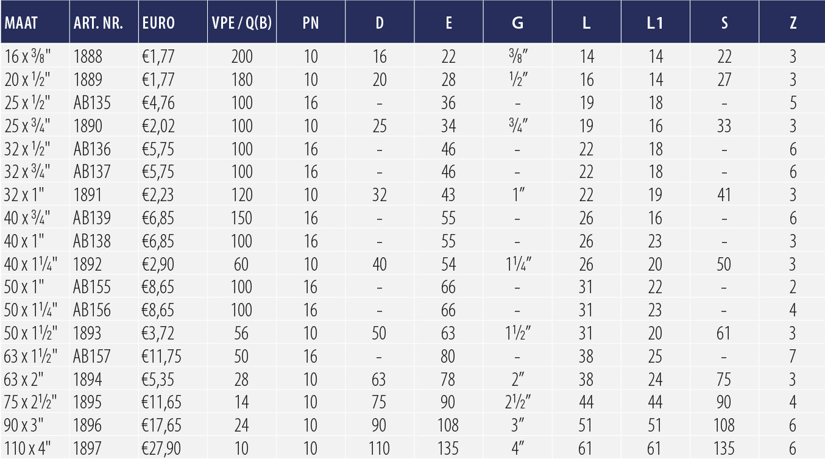This screenshot has height=459, width=825.
Task: Click the price €5,35
Action: 158,380
